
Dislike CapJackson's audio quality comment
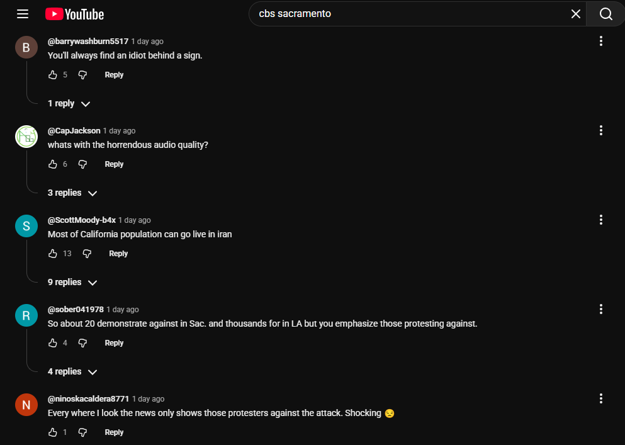[x=82, y=164]
